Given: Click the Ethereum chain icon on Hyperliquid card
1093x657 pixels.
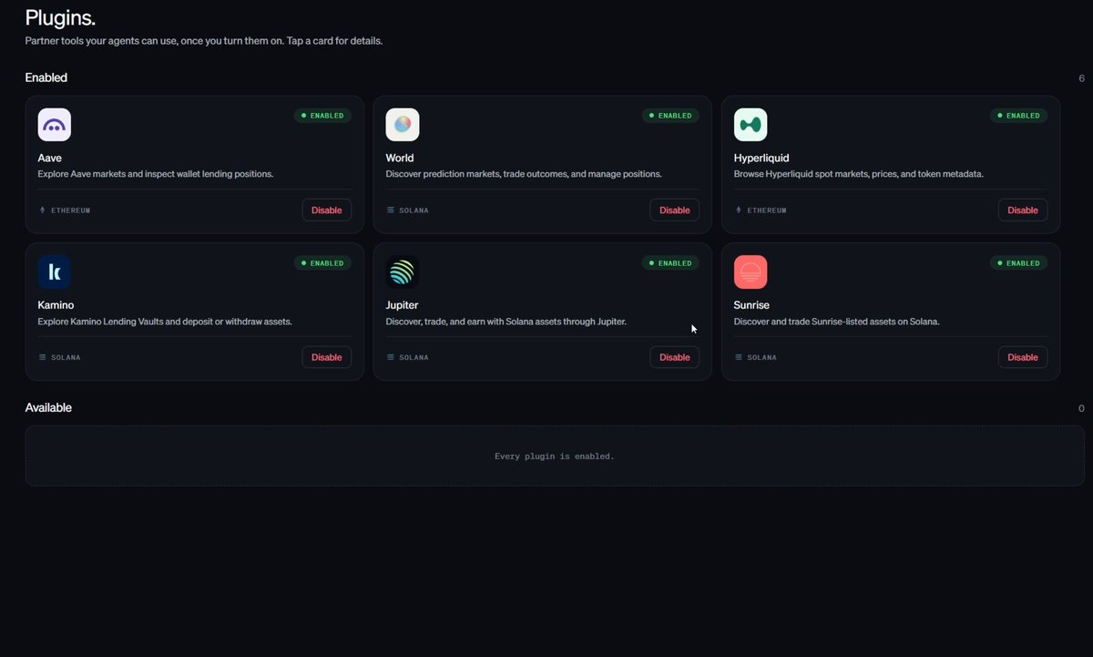Looking at the screenshot, I should pos(739,210).
